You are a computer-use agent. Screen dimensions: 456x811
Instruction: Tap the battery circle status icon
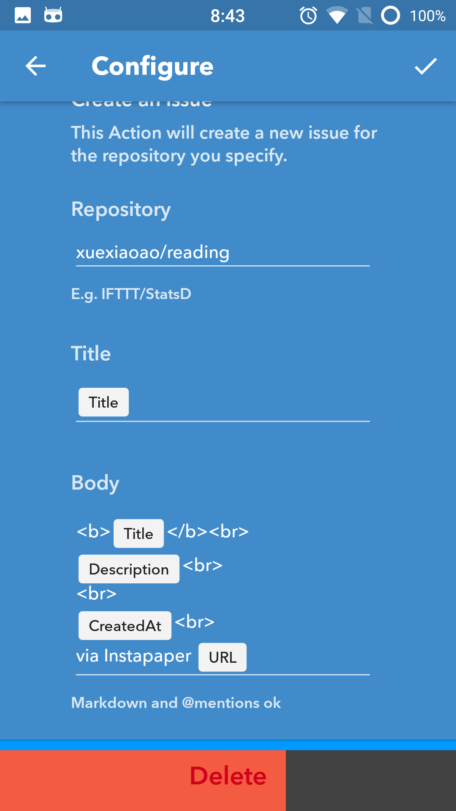pyautogui.click(x=390, y=16)
